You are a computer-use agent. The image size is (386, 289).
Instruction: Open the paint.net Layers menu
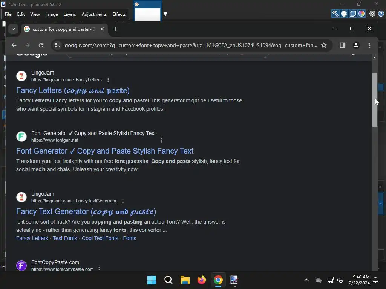(70, 14)
